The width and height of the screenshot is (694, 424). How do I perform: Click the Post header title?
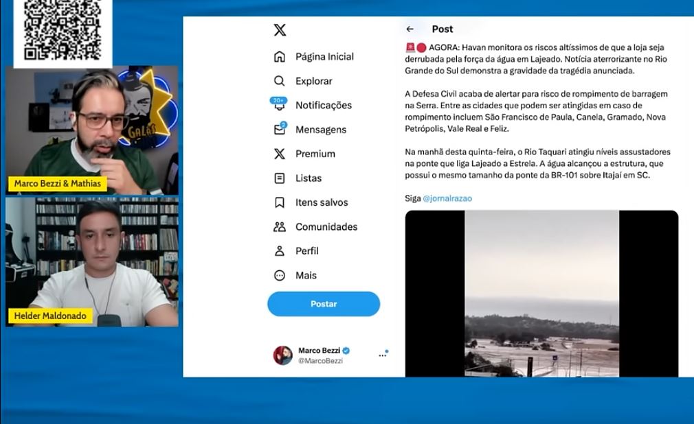(442, 30)
